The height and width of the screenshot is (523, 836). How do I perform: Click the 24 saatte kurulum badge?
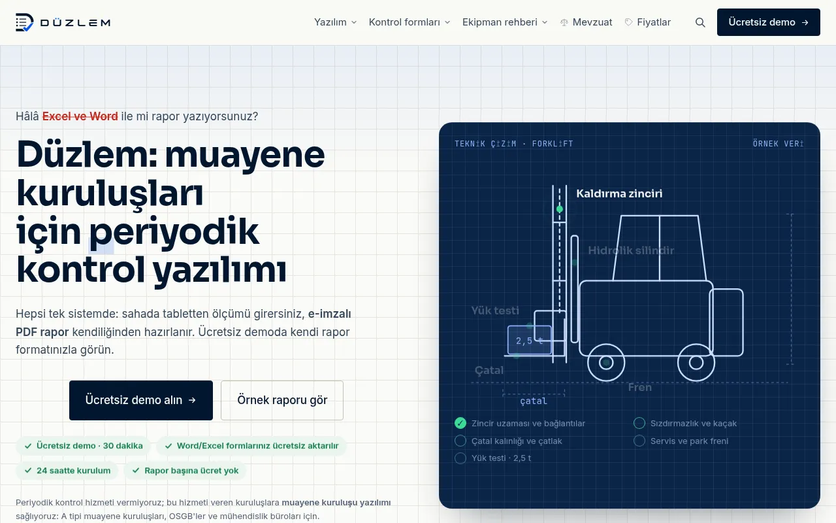click(67, 470)
